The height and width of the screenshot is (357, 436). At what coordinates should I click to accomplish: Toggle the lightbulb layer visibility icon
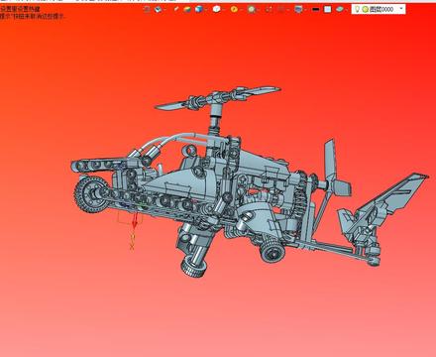point(357,9)
